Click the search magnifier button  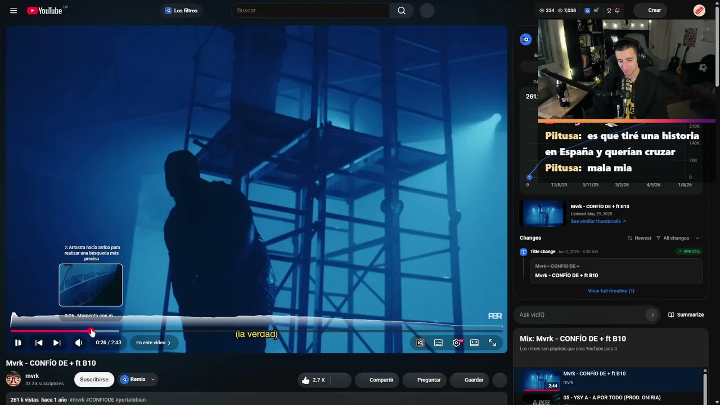pos(402,11)
